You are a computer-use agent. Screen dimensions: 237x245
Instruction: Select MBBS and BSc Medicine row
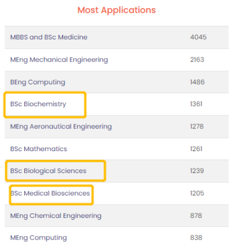pos(117,37)
